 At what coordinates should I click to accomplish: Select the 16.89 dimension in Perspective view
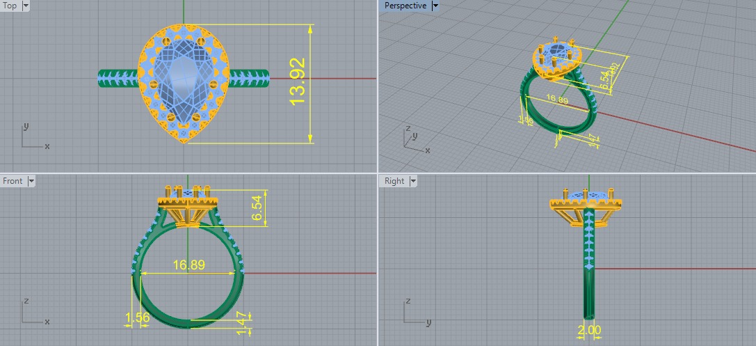coord(557,99)
